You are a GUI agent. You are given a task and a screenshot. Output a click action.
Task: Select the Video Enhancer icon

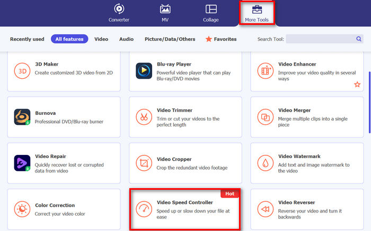265,71
